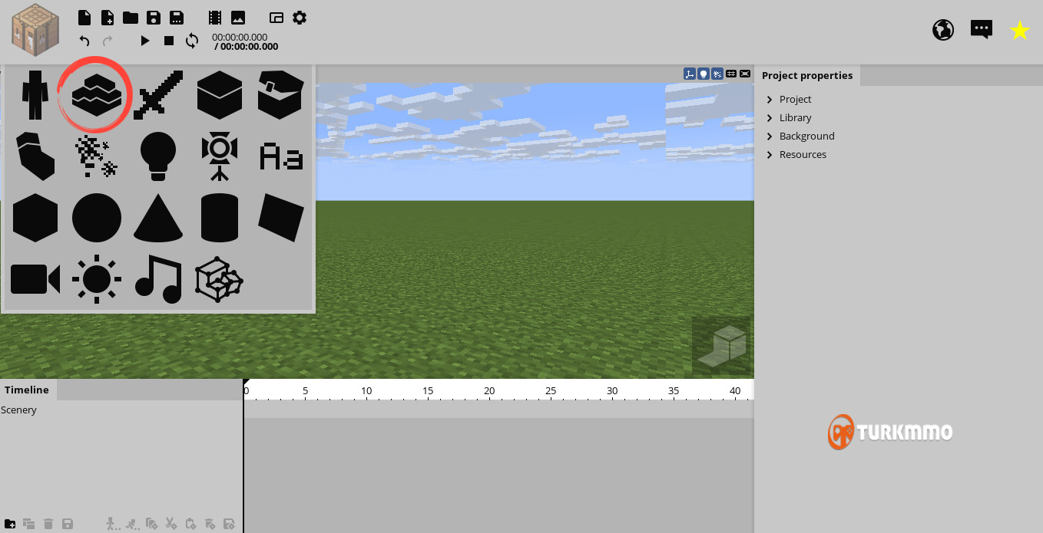Add an audio music note
The image size is (1043, 533).
click(x=158, y=279)
